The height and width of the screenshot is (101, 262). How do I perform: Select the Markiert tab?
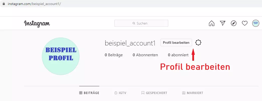coord(193,93)
